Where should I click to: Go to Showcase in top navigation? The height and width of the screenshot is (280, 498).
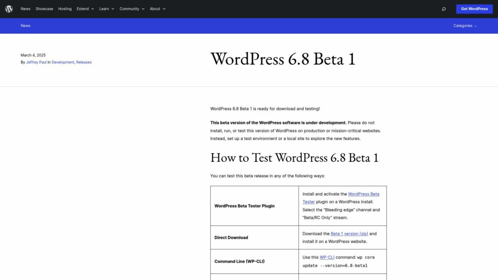(x=44, y=9)
